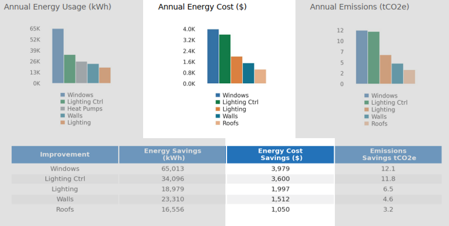Select the Lighting bar in the Emissions chart
This screenshot has height=226, width=449.
click(x=385, y=69)
